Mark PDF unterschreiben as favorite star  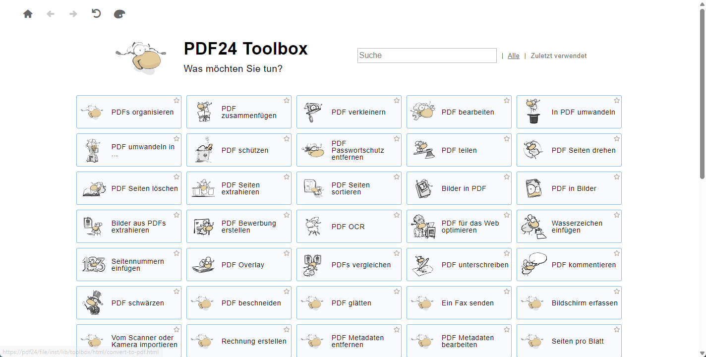click(507, 253)
